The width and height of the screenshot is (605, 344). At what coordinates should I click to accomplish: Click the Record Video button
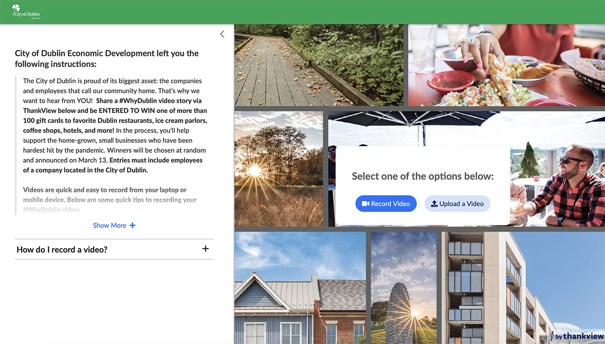386,204
